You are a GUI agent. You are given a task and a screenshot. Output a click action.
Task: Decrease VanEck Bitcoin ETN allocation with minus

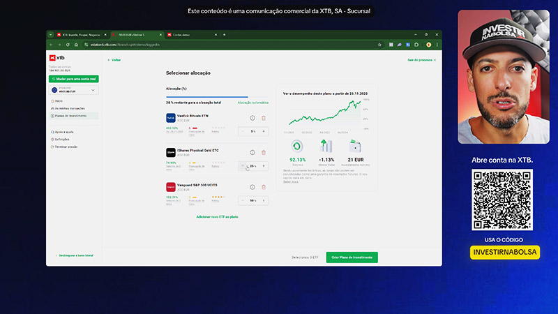243,131
